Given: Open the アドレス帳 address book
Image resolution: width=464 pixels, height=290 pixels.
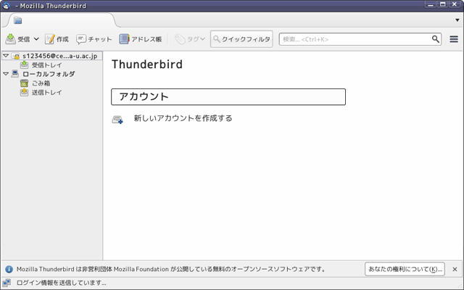Looking at the screenshot, I should 141,39.
